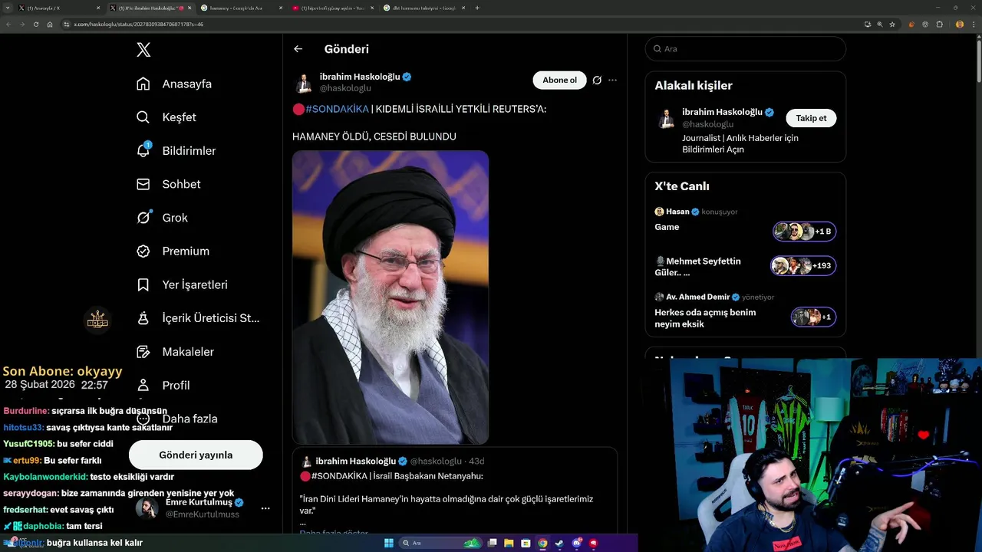Open the Chrome profile avatar
The image size is (982, 552).
[960, 24]
